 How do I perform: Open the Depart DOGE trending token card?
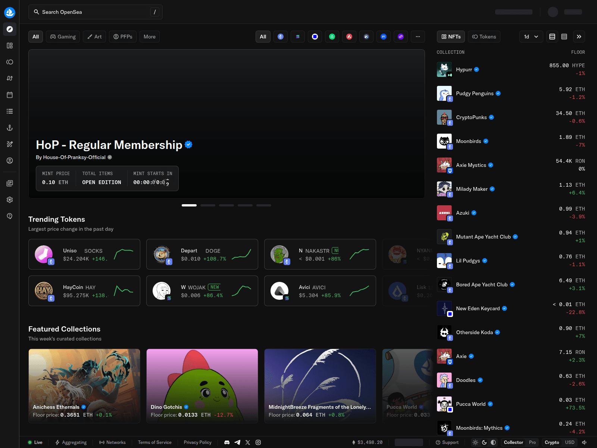202,254
